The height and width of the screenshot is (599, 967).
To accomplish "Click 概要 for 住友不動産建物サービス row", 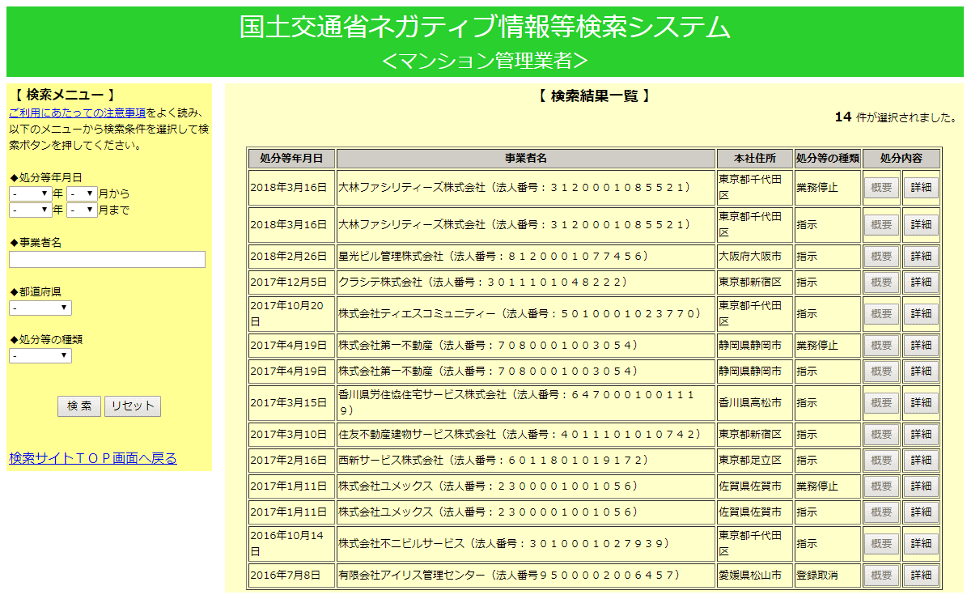I will (x=881, y=435).
